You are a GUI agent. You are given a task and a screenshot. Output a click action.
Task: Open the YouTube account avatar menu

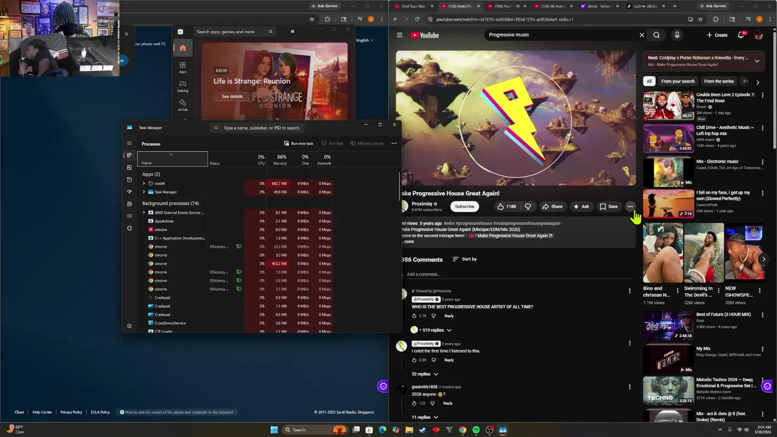[758, 35]
